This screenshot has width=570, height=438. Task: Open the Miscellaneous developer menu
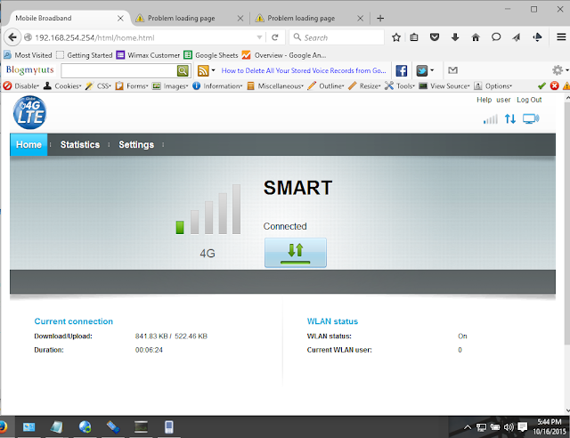coord(275,86)
